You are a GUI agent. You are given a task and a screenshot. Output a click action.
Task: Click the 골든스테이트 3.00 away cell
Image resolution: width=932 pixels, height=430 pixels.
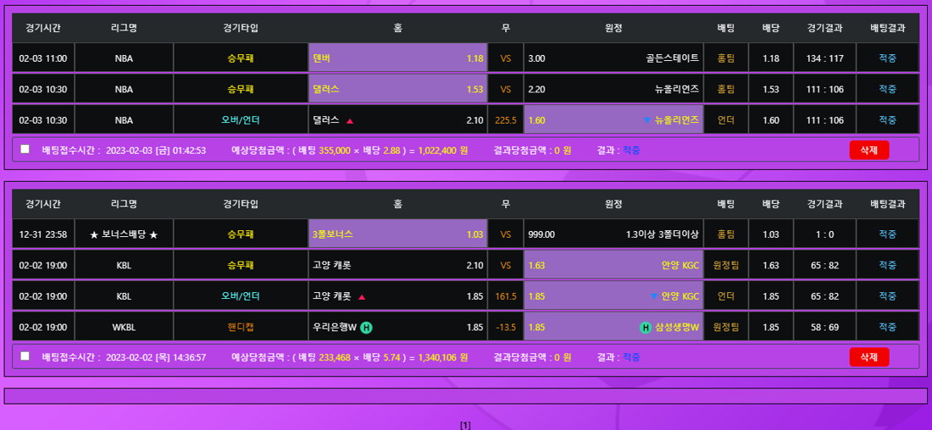point(613,58)
